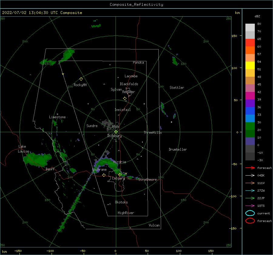Click the RockyMH label

(x=80, y=85)
